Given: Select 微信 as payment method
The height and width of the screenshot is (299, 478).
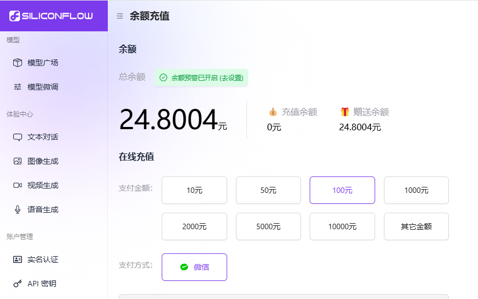Looking at the screenshot, I should click(194, 267).
